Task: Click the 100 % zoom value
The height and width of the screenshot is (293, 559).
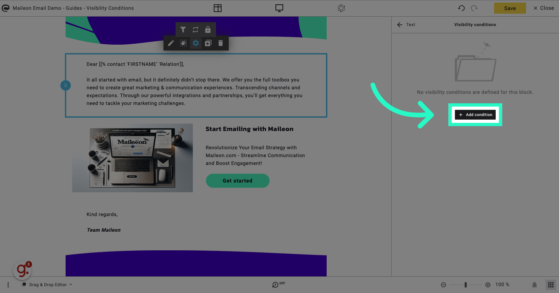Action: point(502,285)
